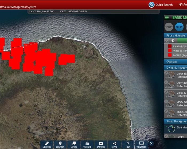The width and height of the screenshot is (187, 149).
Task: Open the hamburger menu beside Basic Mode
Action: [167, 18]
